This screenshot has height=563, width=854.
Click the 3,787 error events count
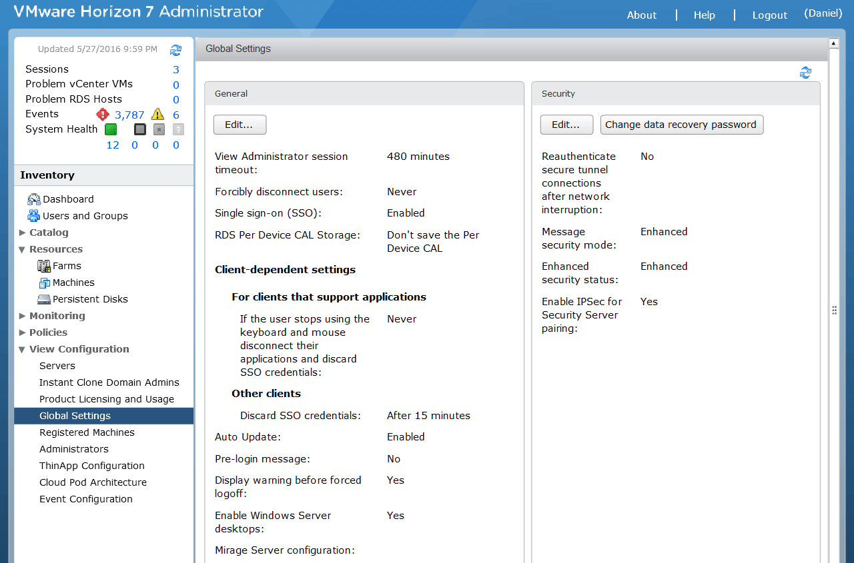129,115
